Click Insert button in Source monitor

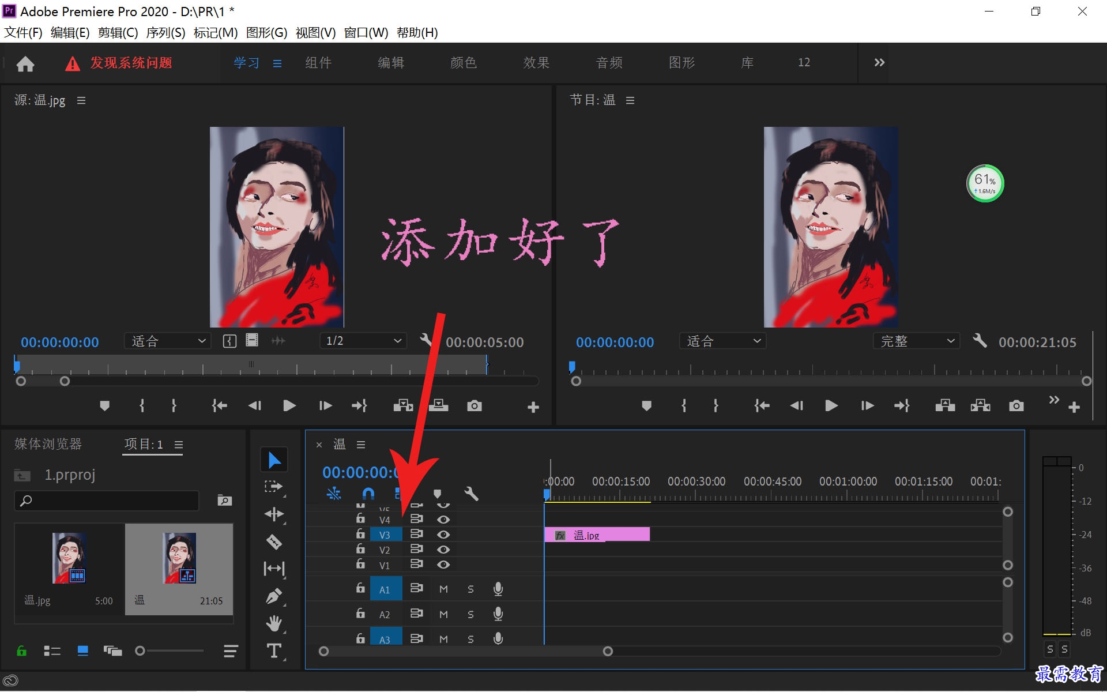tap(403, 406)
